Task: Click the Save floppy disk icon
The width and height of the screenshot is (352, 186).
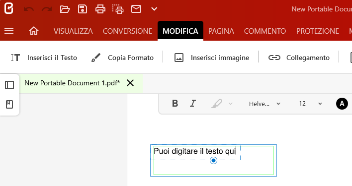Action: pos(83,9)
